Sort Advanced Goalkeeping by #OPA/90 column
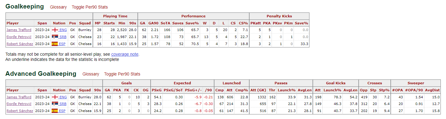This screenshot has height=119, width=446. [x=415, y=90]
